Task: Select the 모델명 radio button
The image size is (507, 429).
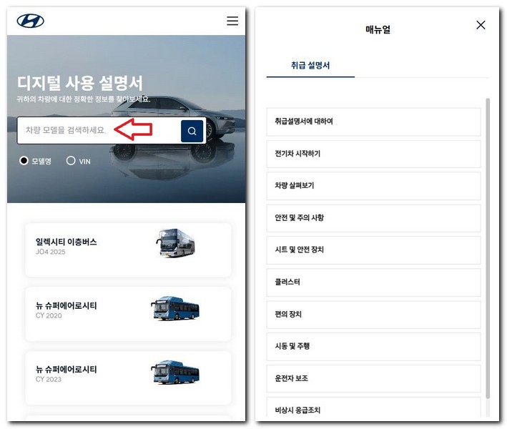Action: [x=24, y=162]
